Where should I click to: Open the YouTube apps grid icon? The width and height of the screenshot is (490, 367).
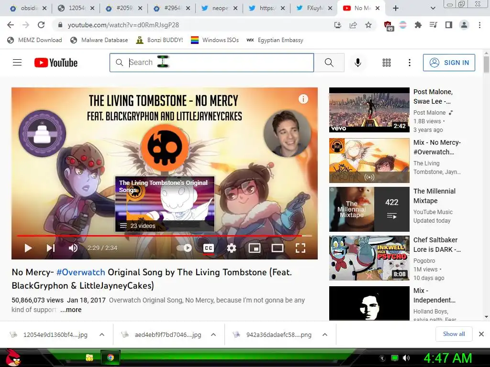click(387, 63)
